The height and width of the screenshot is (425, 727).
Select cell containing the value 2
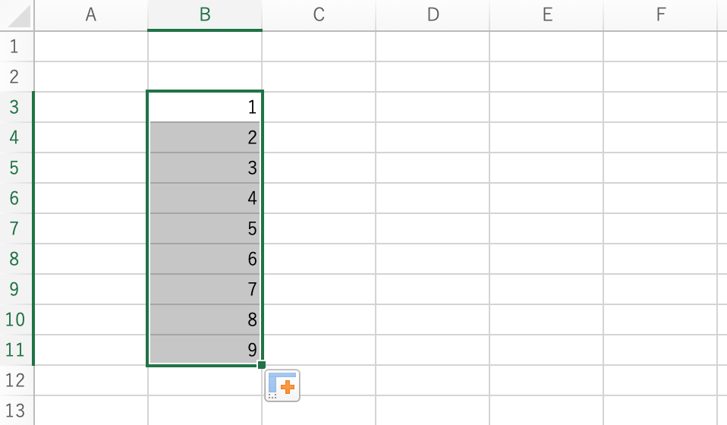(205, 137)
